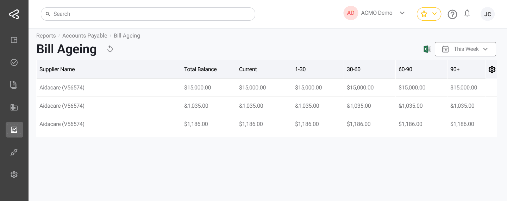Open the notifications bell
Image resolution: width=507 pixels, height=201 pixels.
click(x=467, y=14)
